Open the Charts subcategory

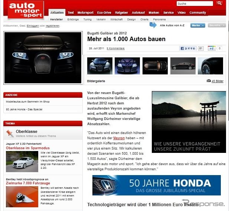[144, 19]
